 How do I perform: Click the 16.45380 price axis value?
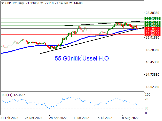(152, 62)
